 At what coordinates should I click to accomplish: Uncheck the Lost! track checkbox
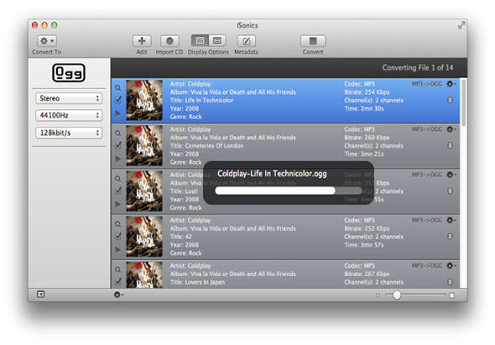click(x=118, y=191)
